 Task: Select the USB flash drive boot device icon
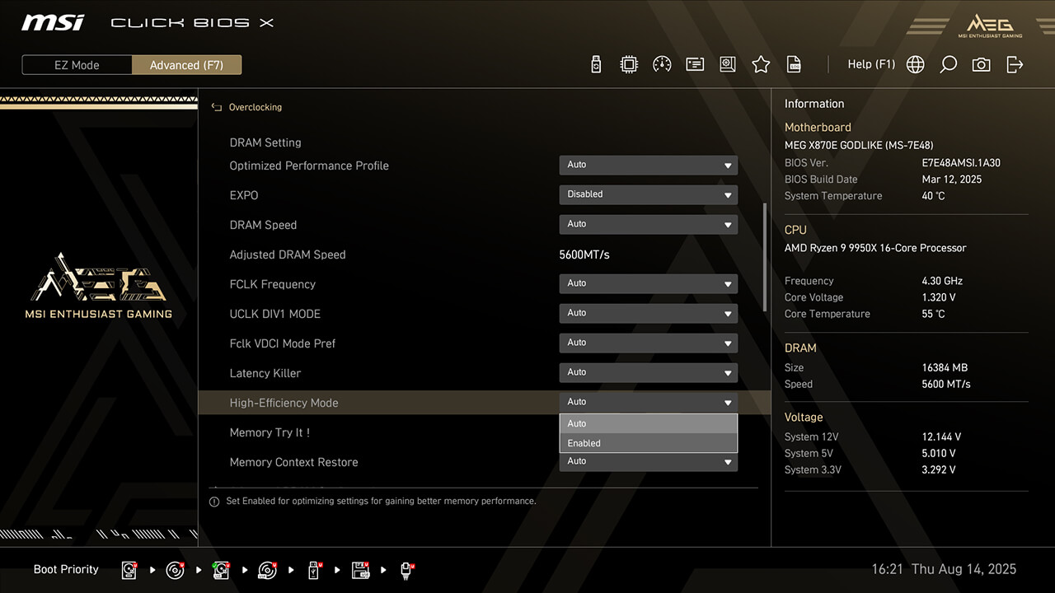(x=314, y=570)
